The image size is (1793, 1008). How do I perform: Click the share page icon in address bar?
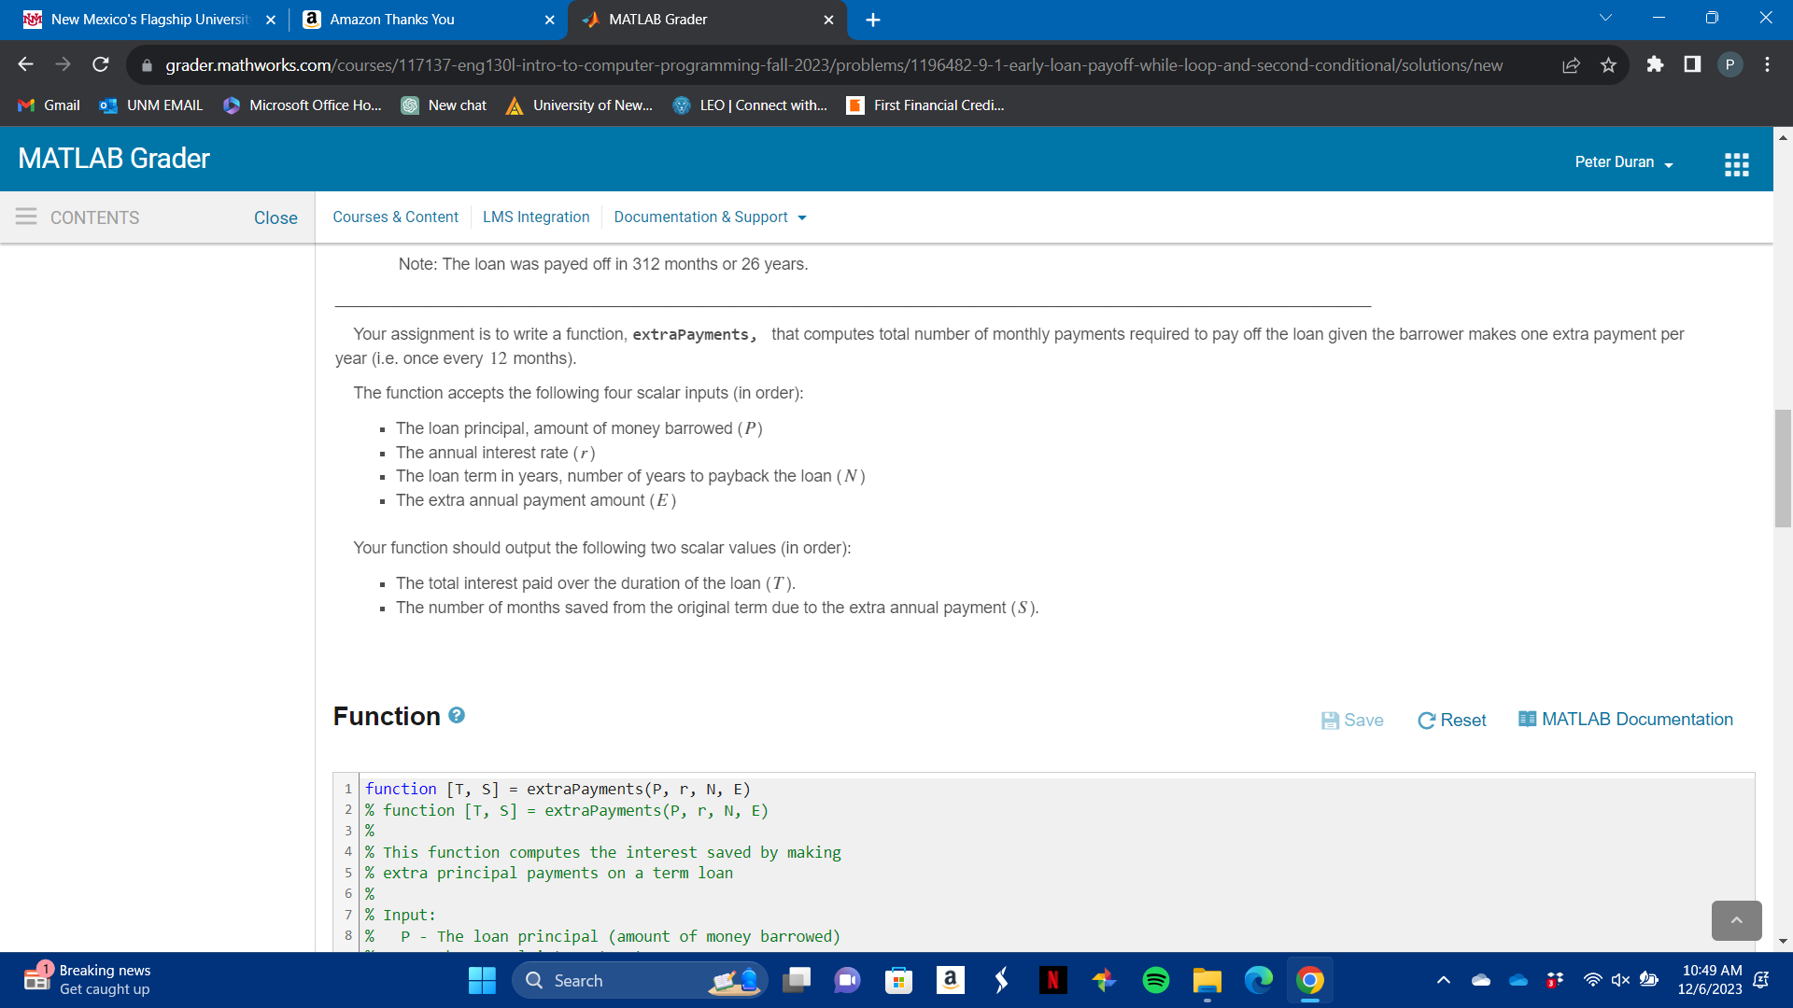pos(1571,64)
